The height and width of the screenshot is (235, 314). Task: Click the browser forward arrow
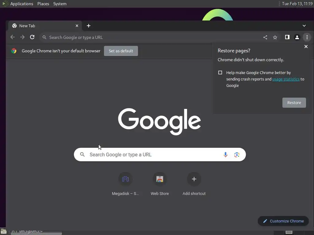tap(22, 37)
